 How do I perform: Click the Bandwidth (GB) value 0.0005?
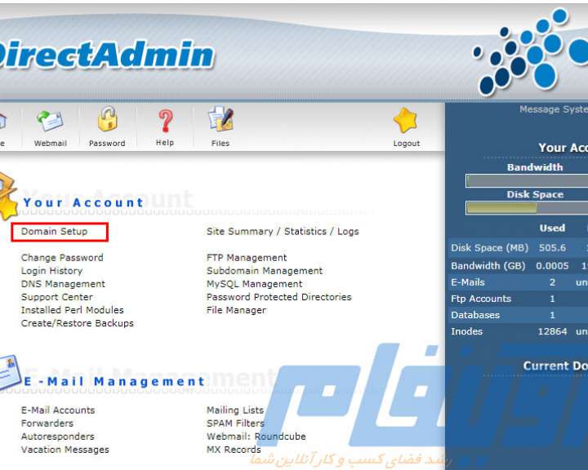(552, 266)
